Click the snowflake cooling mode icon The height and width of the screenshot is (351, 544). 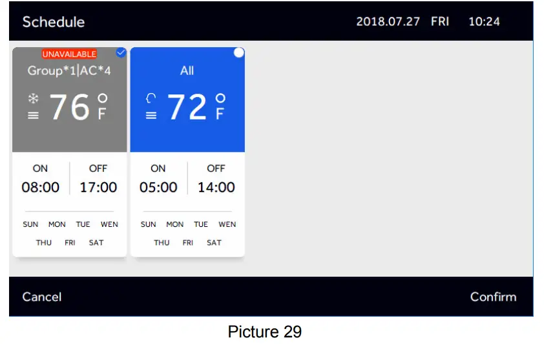tap(33, 99)
